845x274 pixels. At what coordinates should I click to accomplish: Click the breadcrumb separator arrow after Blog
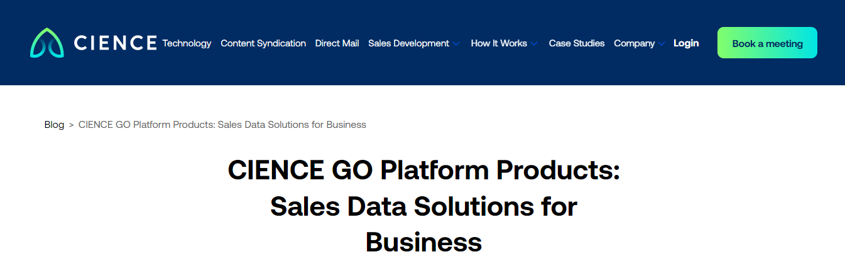pyautogui.click(x=71, y=125)
